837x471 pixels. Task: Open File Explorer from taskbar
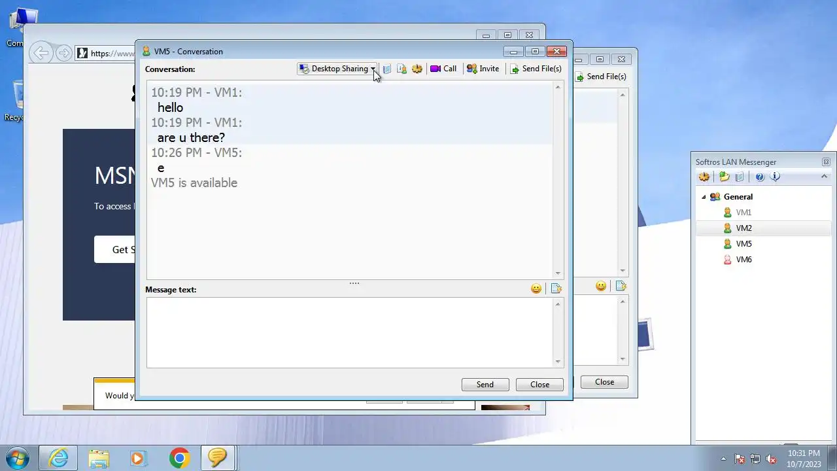(x=99, y=458)
